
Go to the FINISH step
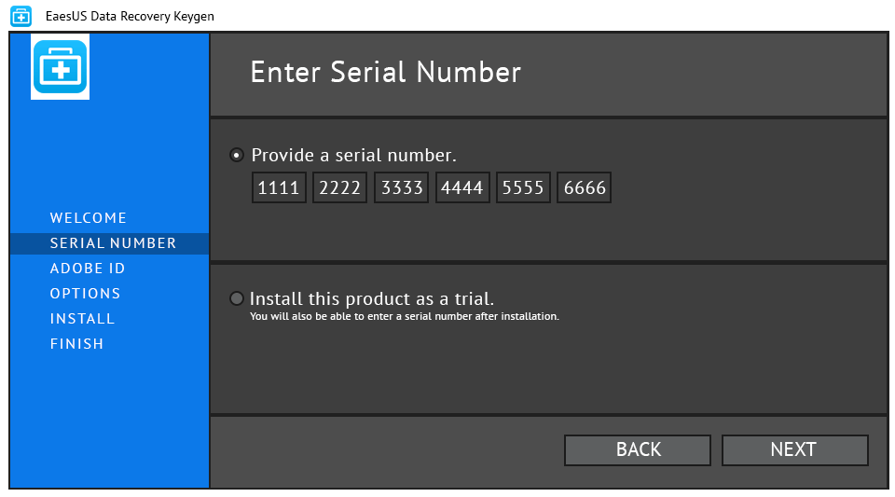click(x=77, y=344)
